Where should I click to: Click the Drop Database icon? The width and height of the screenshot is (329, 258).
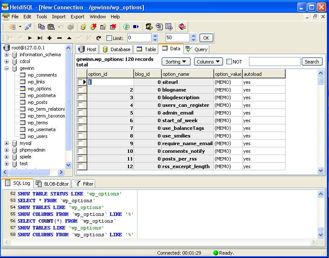click(93, 27)
